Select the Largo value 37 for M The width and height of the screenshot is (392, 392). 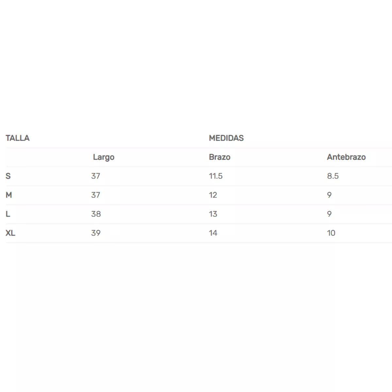(96, 195)
